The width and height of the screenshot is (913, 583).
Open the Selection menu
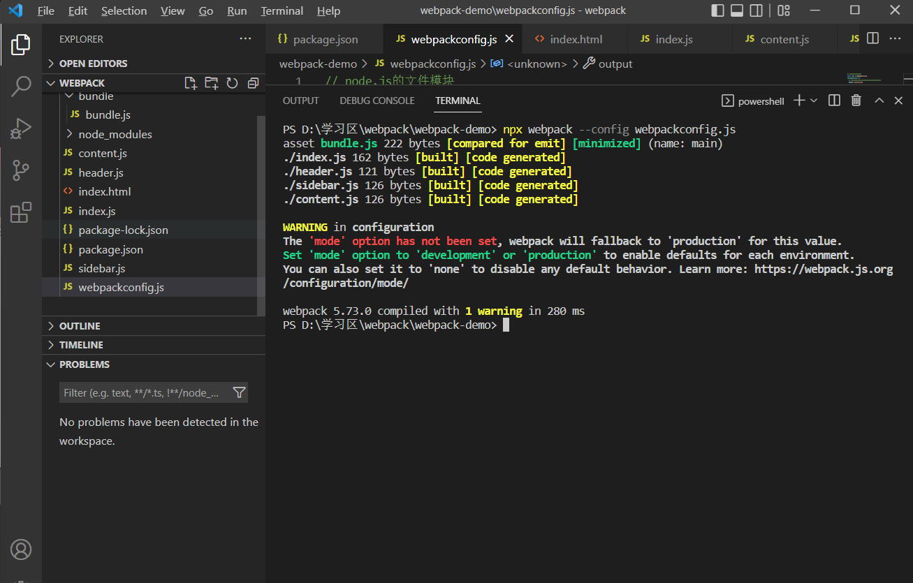coord(124,11)
